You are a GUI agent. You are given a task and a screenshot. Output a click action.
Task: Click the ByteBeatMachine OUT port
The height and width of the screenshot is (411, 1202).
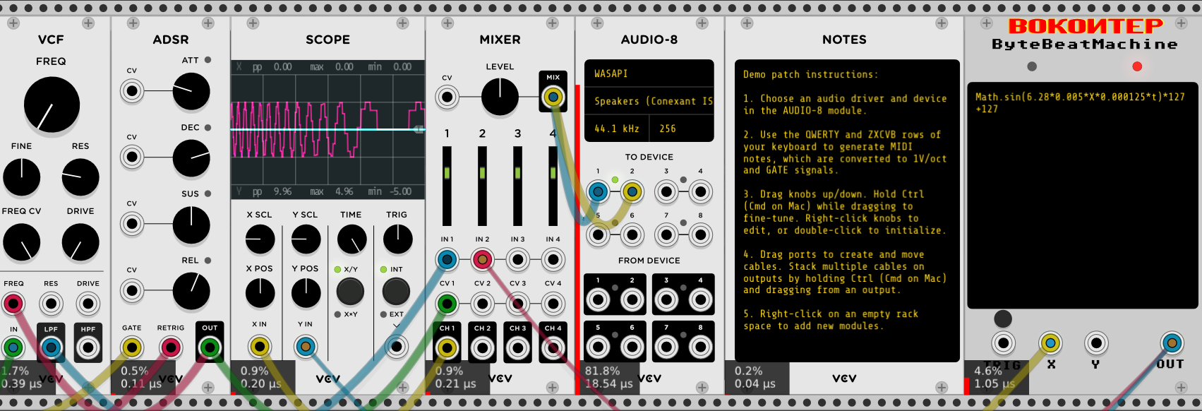pos(1172,343)
